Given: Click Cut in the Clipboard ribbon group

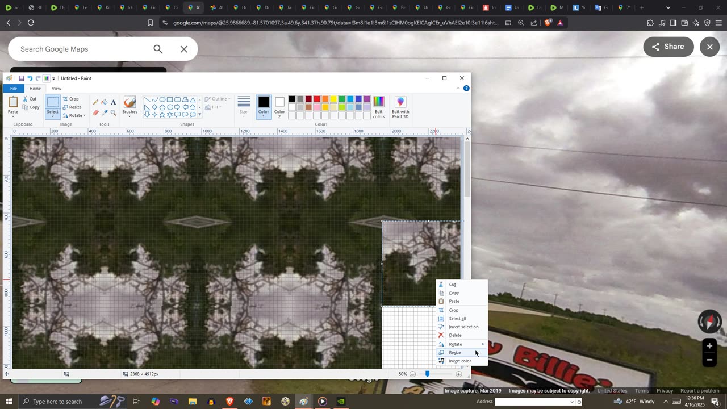Looking at the screenshot, I should click(x=30, y=99).
